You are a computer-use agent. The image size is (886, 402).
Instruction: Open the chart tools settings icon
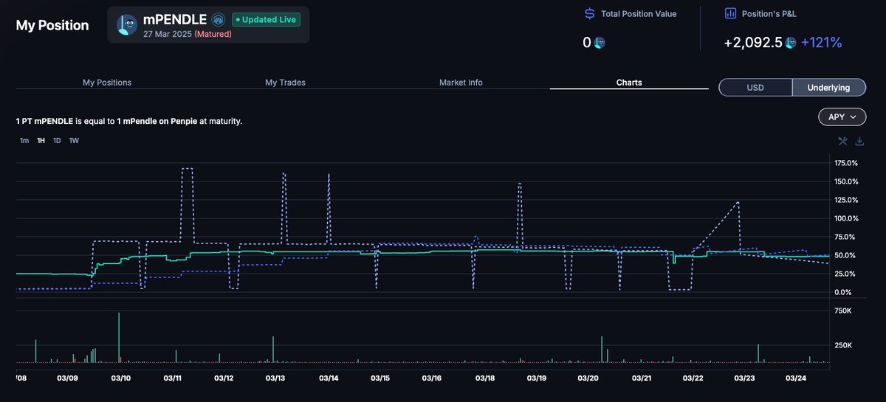tap(842, 141)
